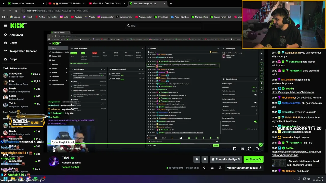Play the clip with the play button

[x=54, y=149]
